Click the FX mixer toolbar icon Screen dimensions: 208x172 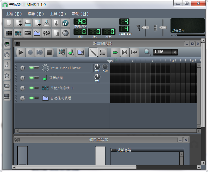pyautogui.click(x=47, y=33)
